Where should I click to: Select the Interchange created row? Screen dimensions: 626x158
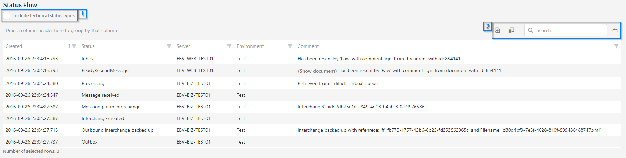click(x=103, y=118)
